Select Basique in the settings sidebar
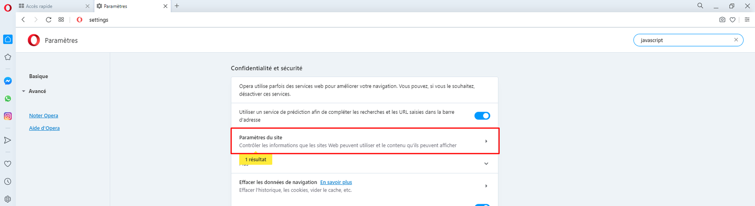 coord(39,76)
